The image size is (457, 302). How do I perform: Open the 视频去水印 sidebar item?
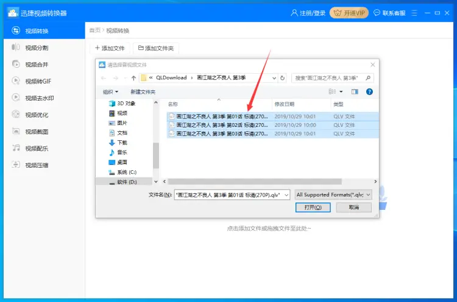pos(44,98)
